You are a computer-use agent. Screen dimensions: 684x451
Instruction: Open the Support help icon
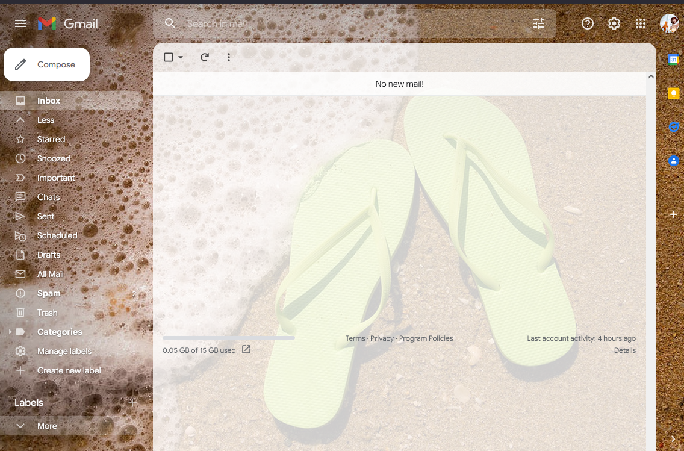click(588, 23)
